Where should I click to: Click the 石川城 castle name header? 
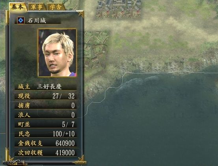coord(37,21)
